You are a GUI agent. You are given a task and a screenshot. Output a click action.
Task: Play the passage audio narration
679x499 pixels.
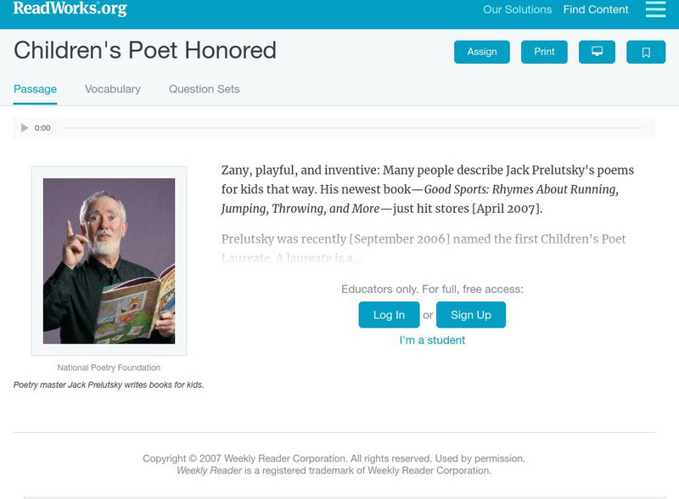coord(25,128)
